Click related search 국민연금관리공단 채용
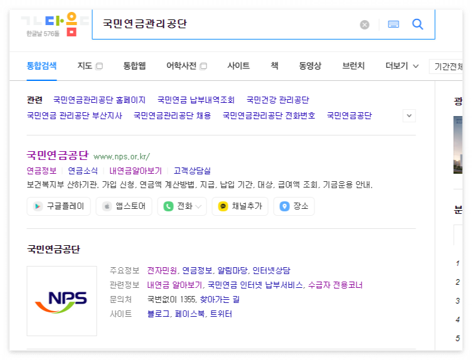 pyautogui.click(x=172, y=115)
